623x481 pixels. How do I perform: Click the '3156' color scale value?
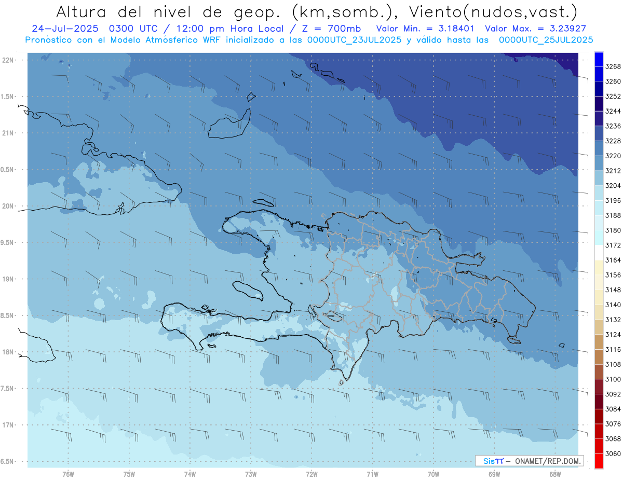pos(613,275)
